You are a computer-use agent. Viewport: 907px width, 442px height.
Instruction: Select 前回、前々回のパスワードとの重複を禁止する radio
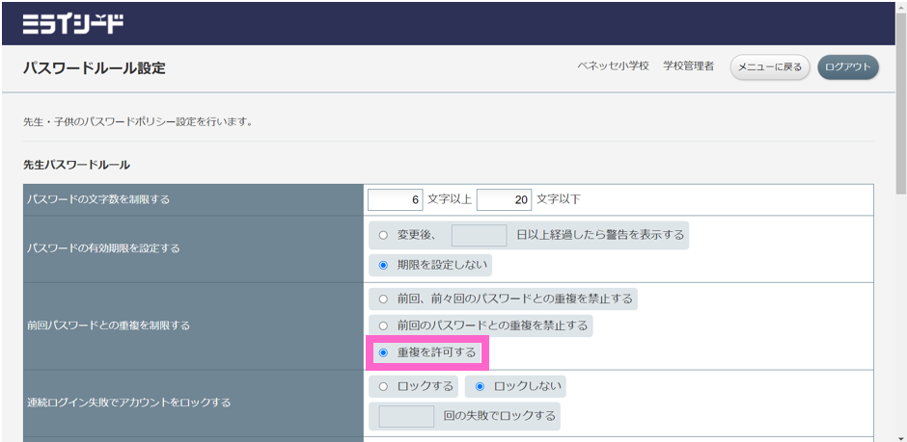[383, 299]
